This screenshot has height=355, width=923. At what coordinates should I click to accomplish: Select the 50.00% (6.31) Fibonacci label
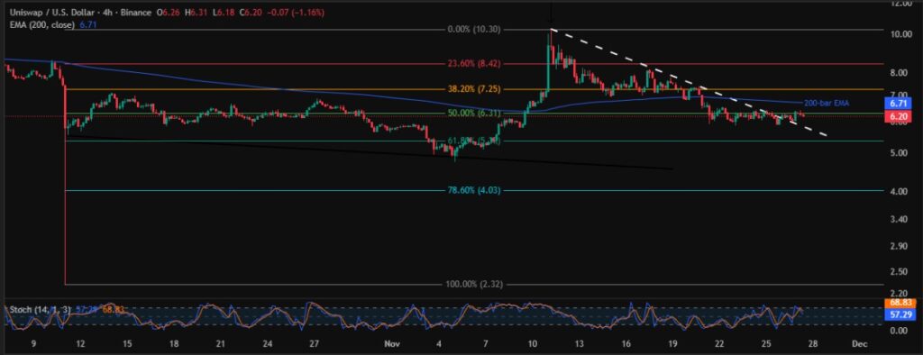point(474,113)
